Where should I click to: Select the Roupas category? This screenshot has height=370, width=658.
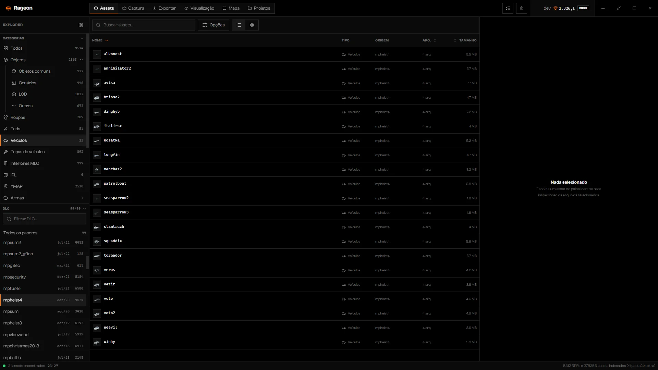click(x=43, y=118)
